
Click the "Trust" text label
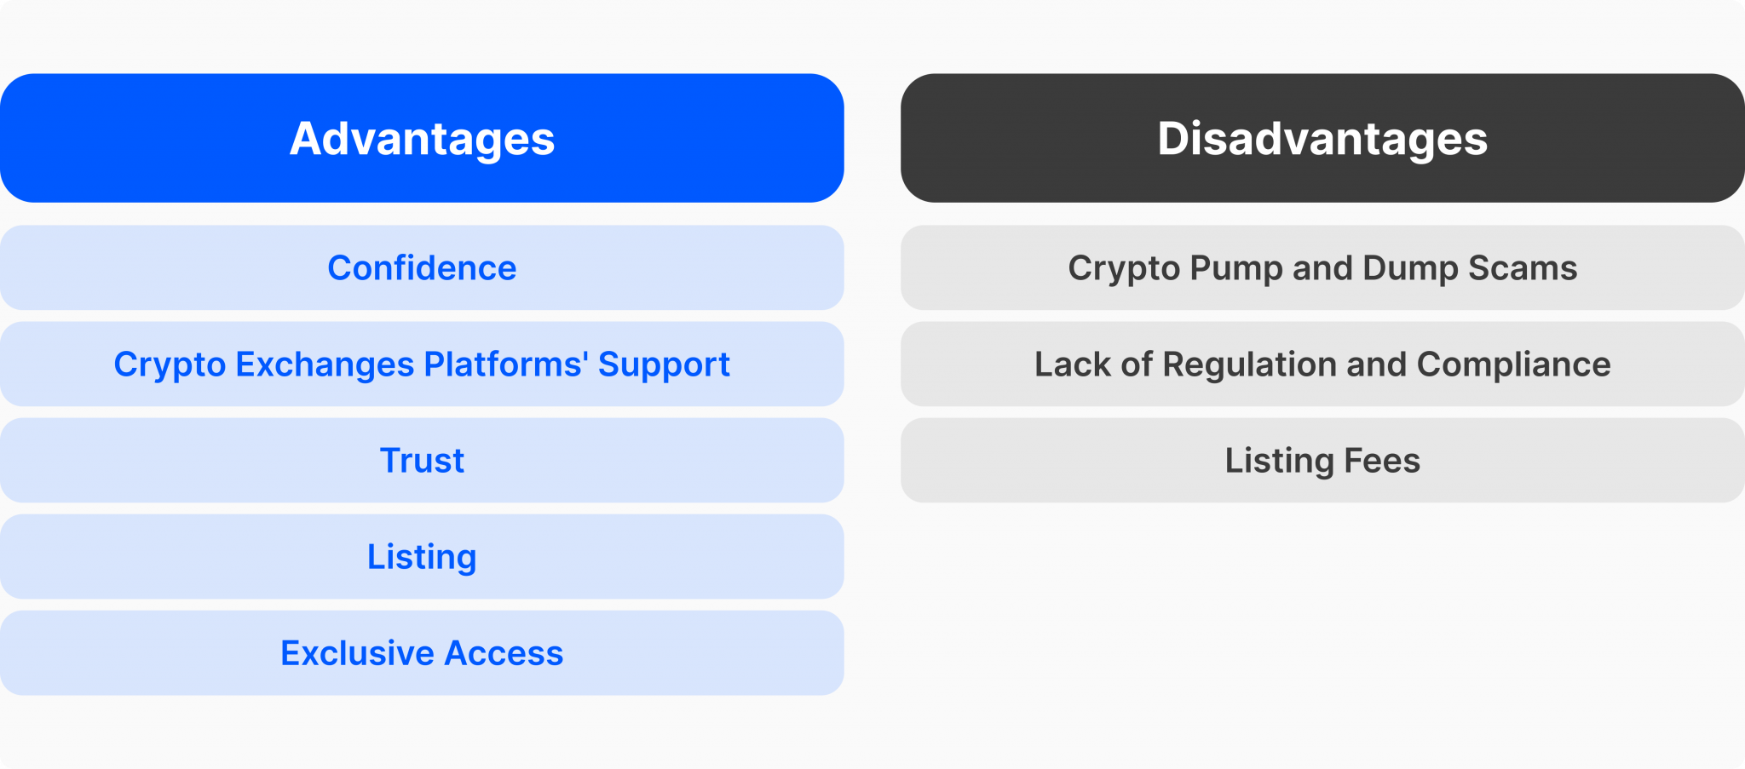(x=422, y=461)
